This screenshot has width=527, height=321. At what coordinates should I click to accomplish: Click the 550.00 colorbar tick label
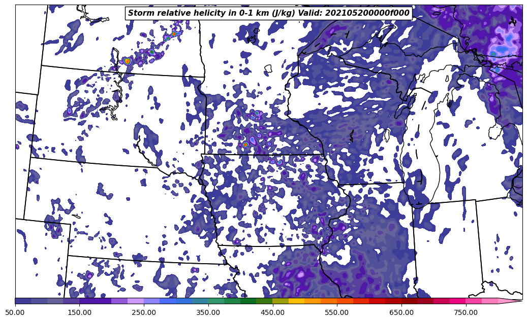(x=337, y=312)
